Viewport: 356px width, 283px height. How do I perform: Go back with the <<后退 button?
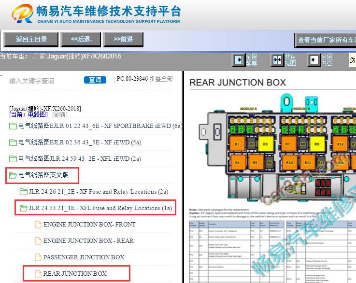(x=81, y=40)
